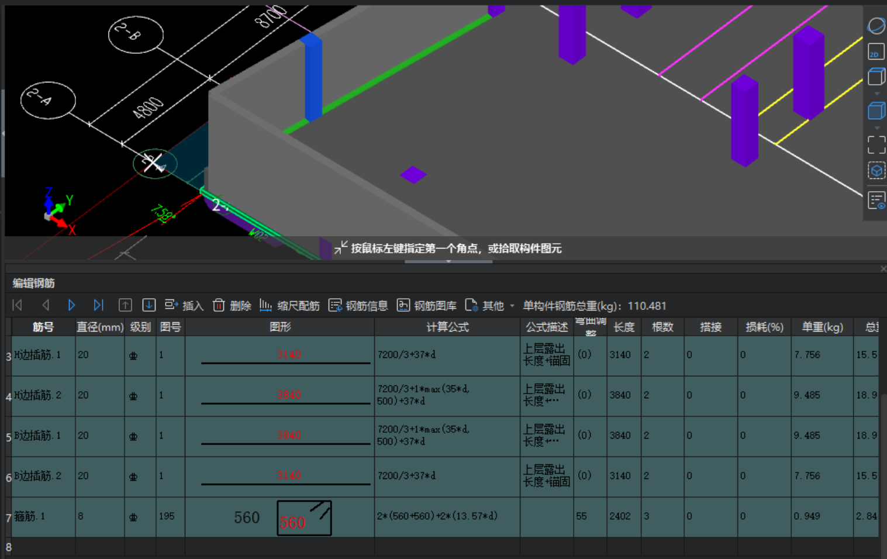This screenshot has width=887, height=559.
Task: Select the 箍筋.1 row name cell
Action: point(43,516)
